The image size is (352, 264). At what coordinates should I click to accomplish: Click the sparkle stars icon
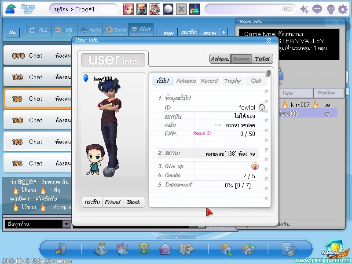(304, 9)
